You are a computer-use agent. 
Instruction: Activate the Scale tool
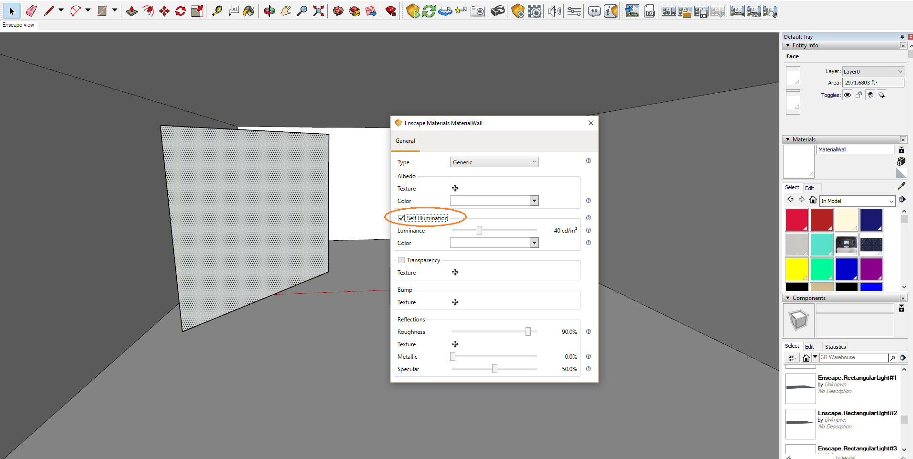tap(197, 11)
